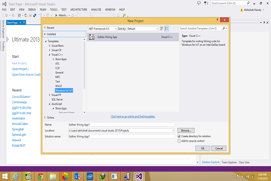Expand the Visual Basic tree node
Screen dimensions: 271x181
[x=50, y=46]
